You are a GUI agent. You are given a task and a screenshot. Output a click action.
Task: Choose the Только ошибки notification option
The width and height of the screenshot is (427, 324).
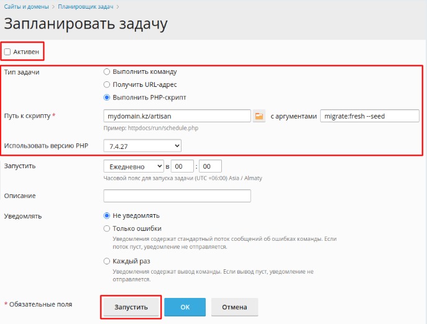click(x=107, y=228)
